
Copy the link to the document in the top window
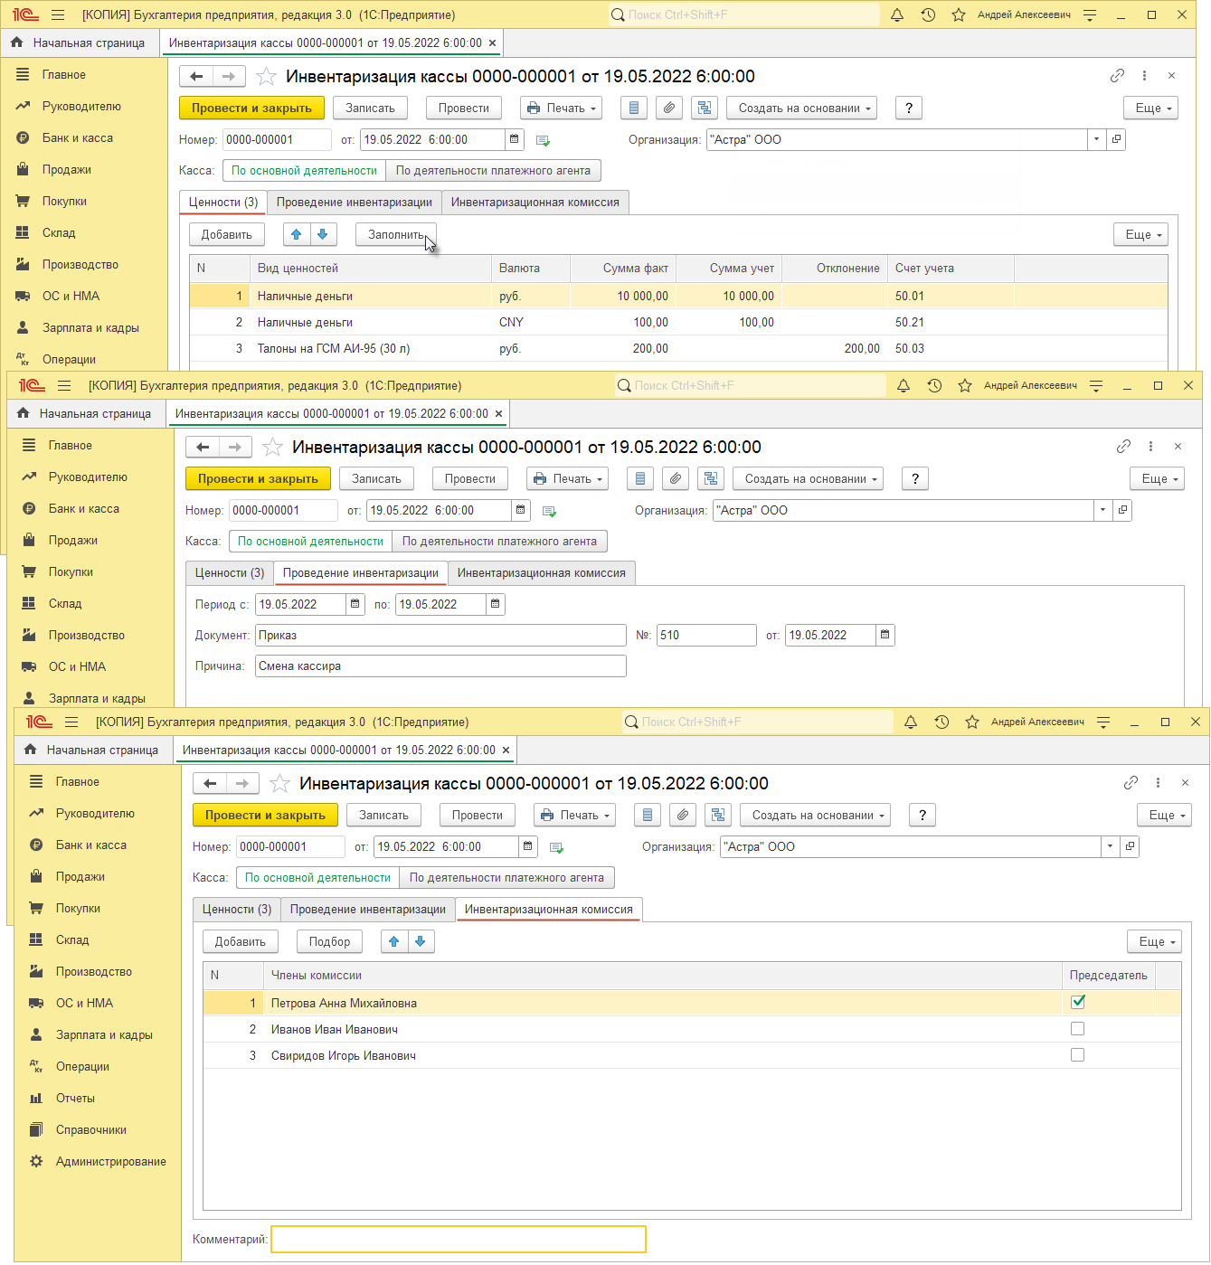1117,76
